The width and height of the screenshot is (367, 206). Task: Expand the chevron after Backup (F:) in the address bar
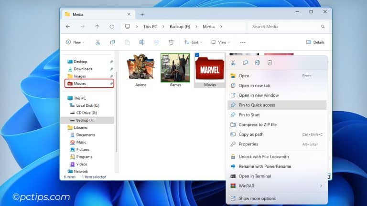coord(196,27)
